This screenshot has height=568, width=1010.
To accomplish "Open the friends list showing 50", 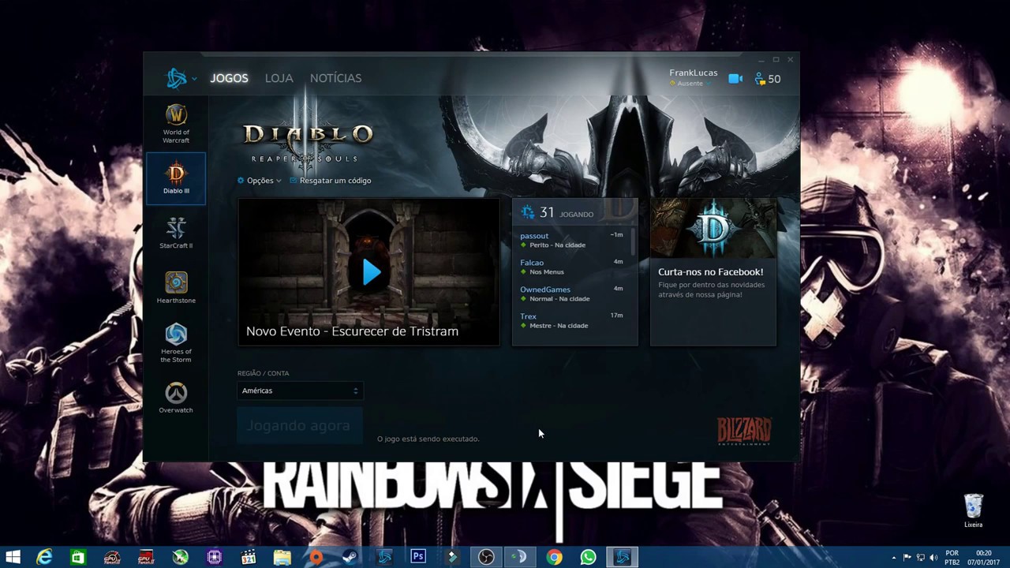I will pyautogui.click(x=767, y=79).
